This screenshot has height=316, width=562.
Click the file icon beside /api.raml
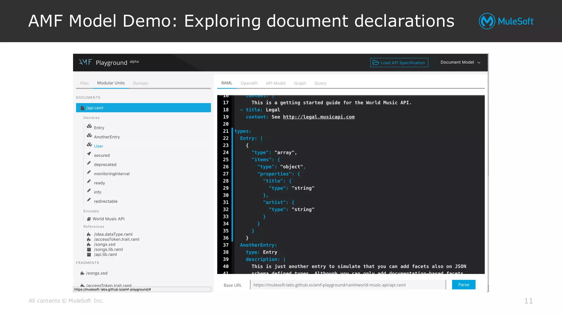82,108
